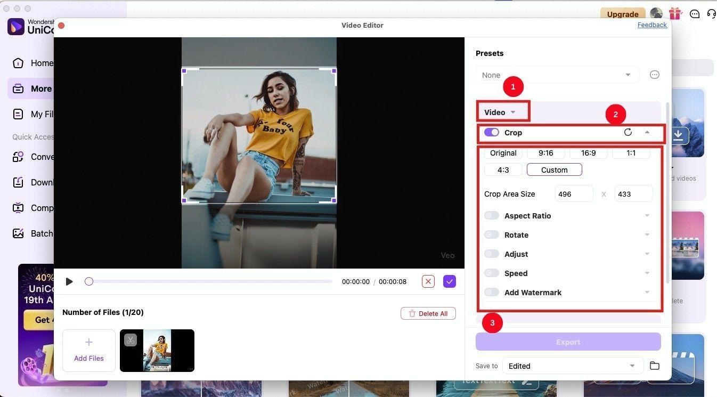Reset the Crop settings with the circular arrow

click(x=628, y=132)
